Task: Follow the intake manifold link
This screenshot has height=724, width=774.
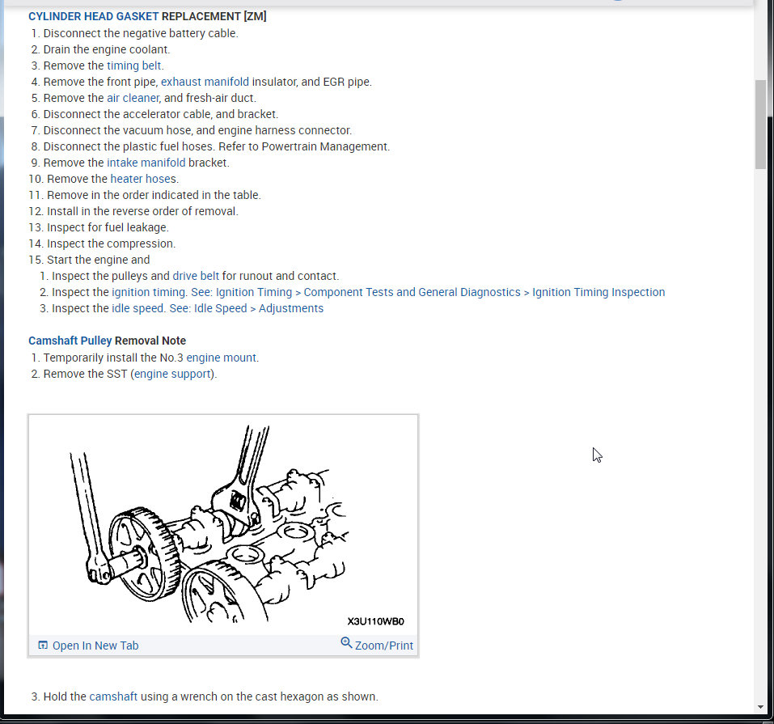Action: coord(146,163)
